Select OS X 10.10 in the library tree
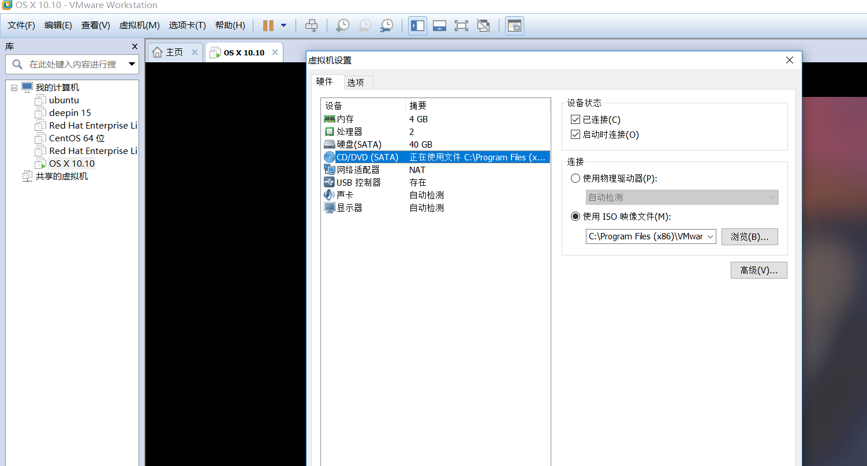Image resolution: width=867 pixels, height=466 pixels. [x=72, y=164]
